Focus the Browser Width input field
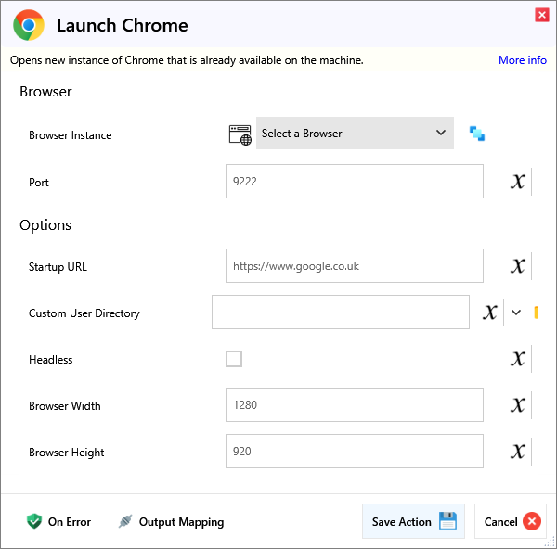557x549 pixels. click(x=354, y=405)
